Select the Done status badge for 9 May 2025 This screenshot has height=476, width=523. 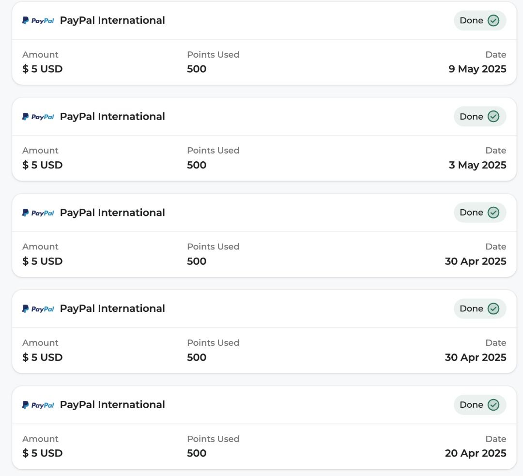pyautogui.click(x=479, y=20)
